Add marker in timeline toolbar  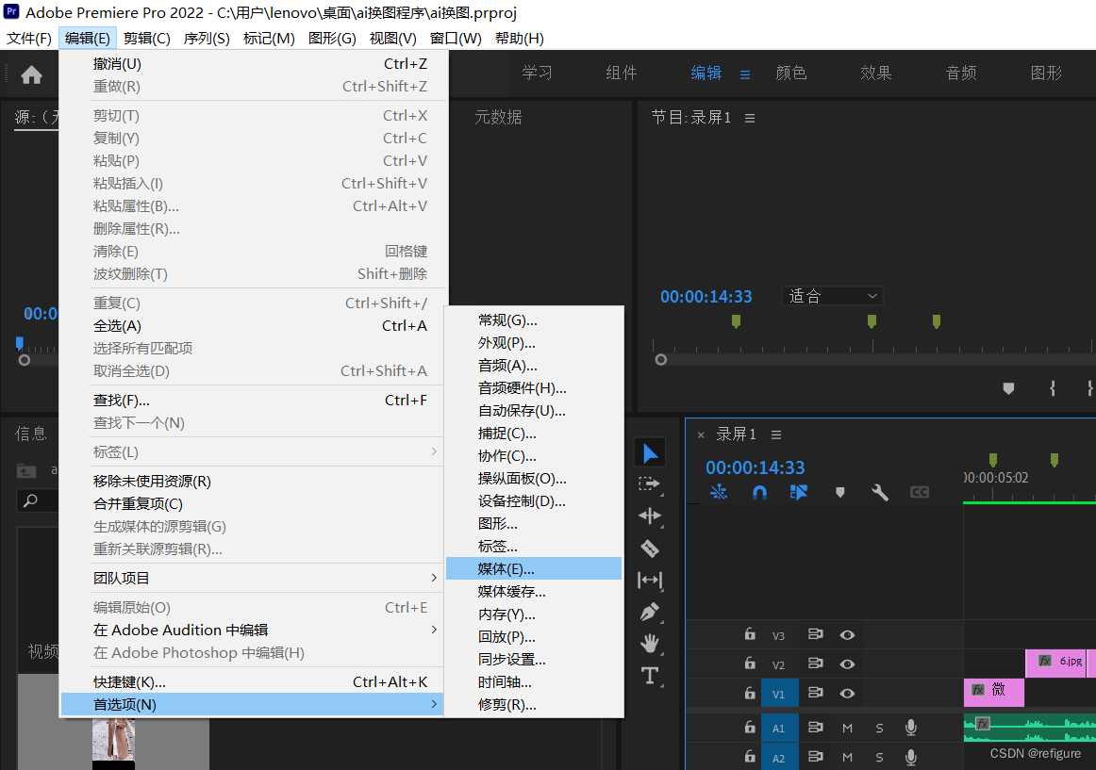point(840,493)
